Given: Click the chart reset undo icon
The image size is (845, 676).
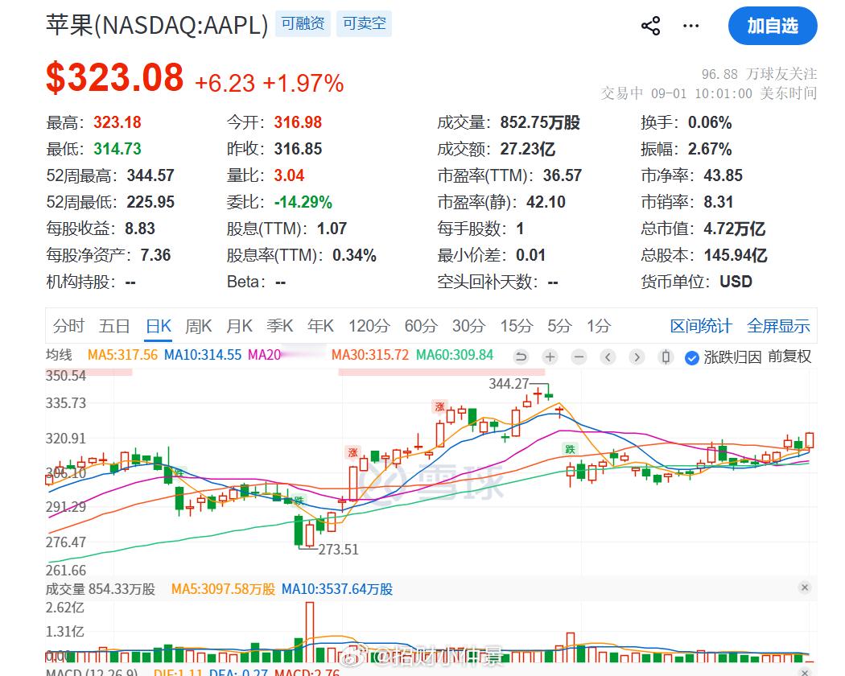Looking at the screenshot, I should (521, 357).
